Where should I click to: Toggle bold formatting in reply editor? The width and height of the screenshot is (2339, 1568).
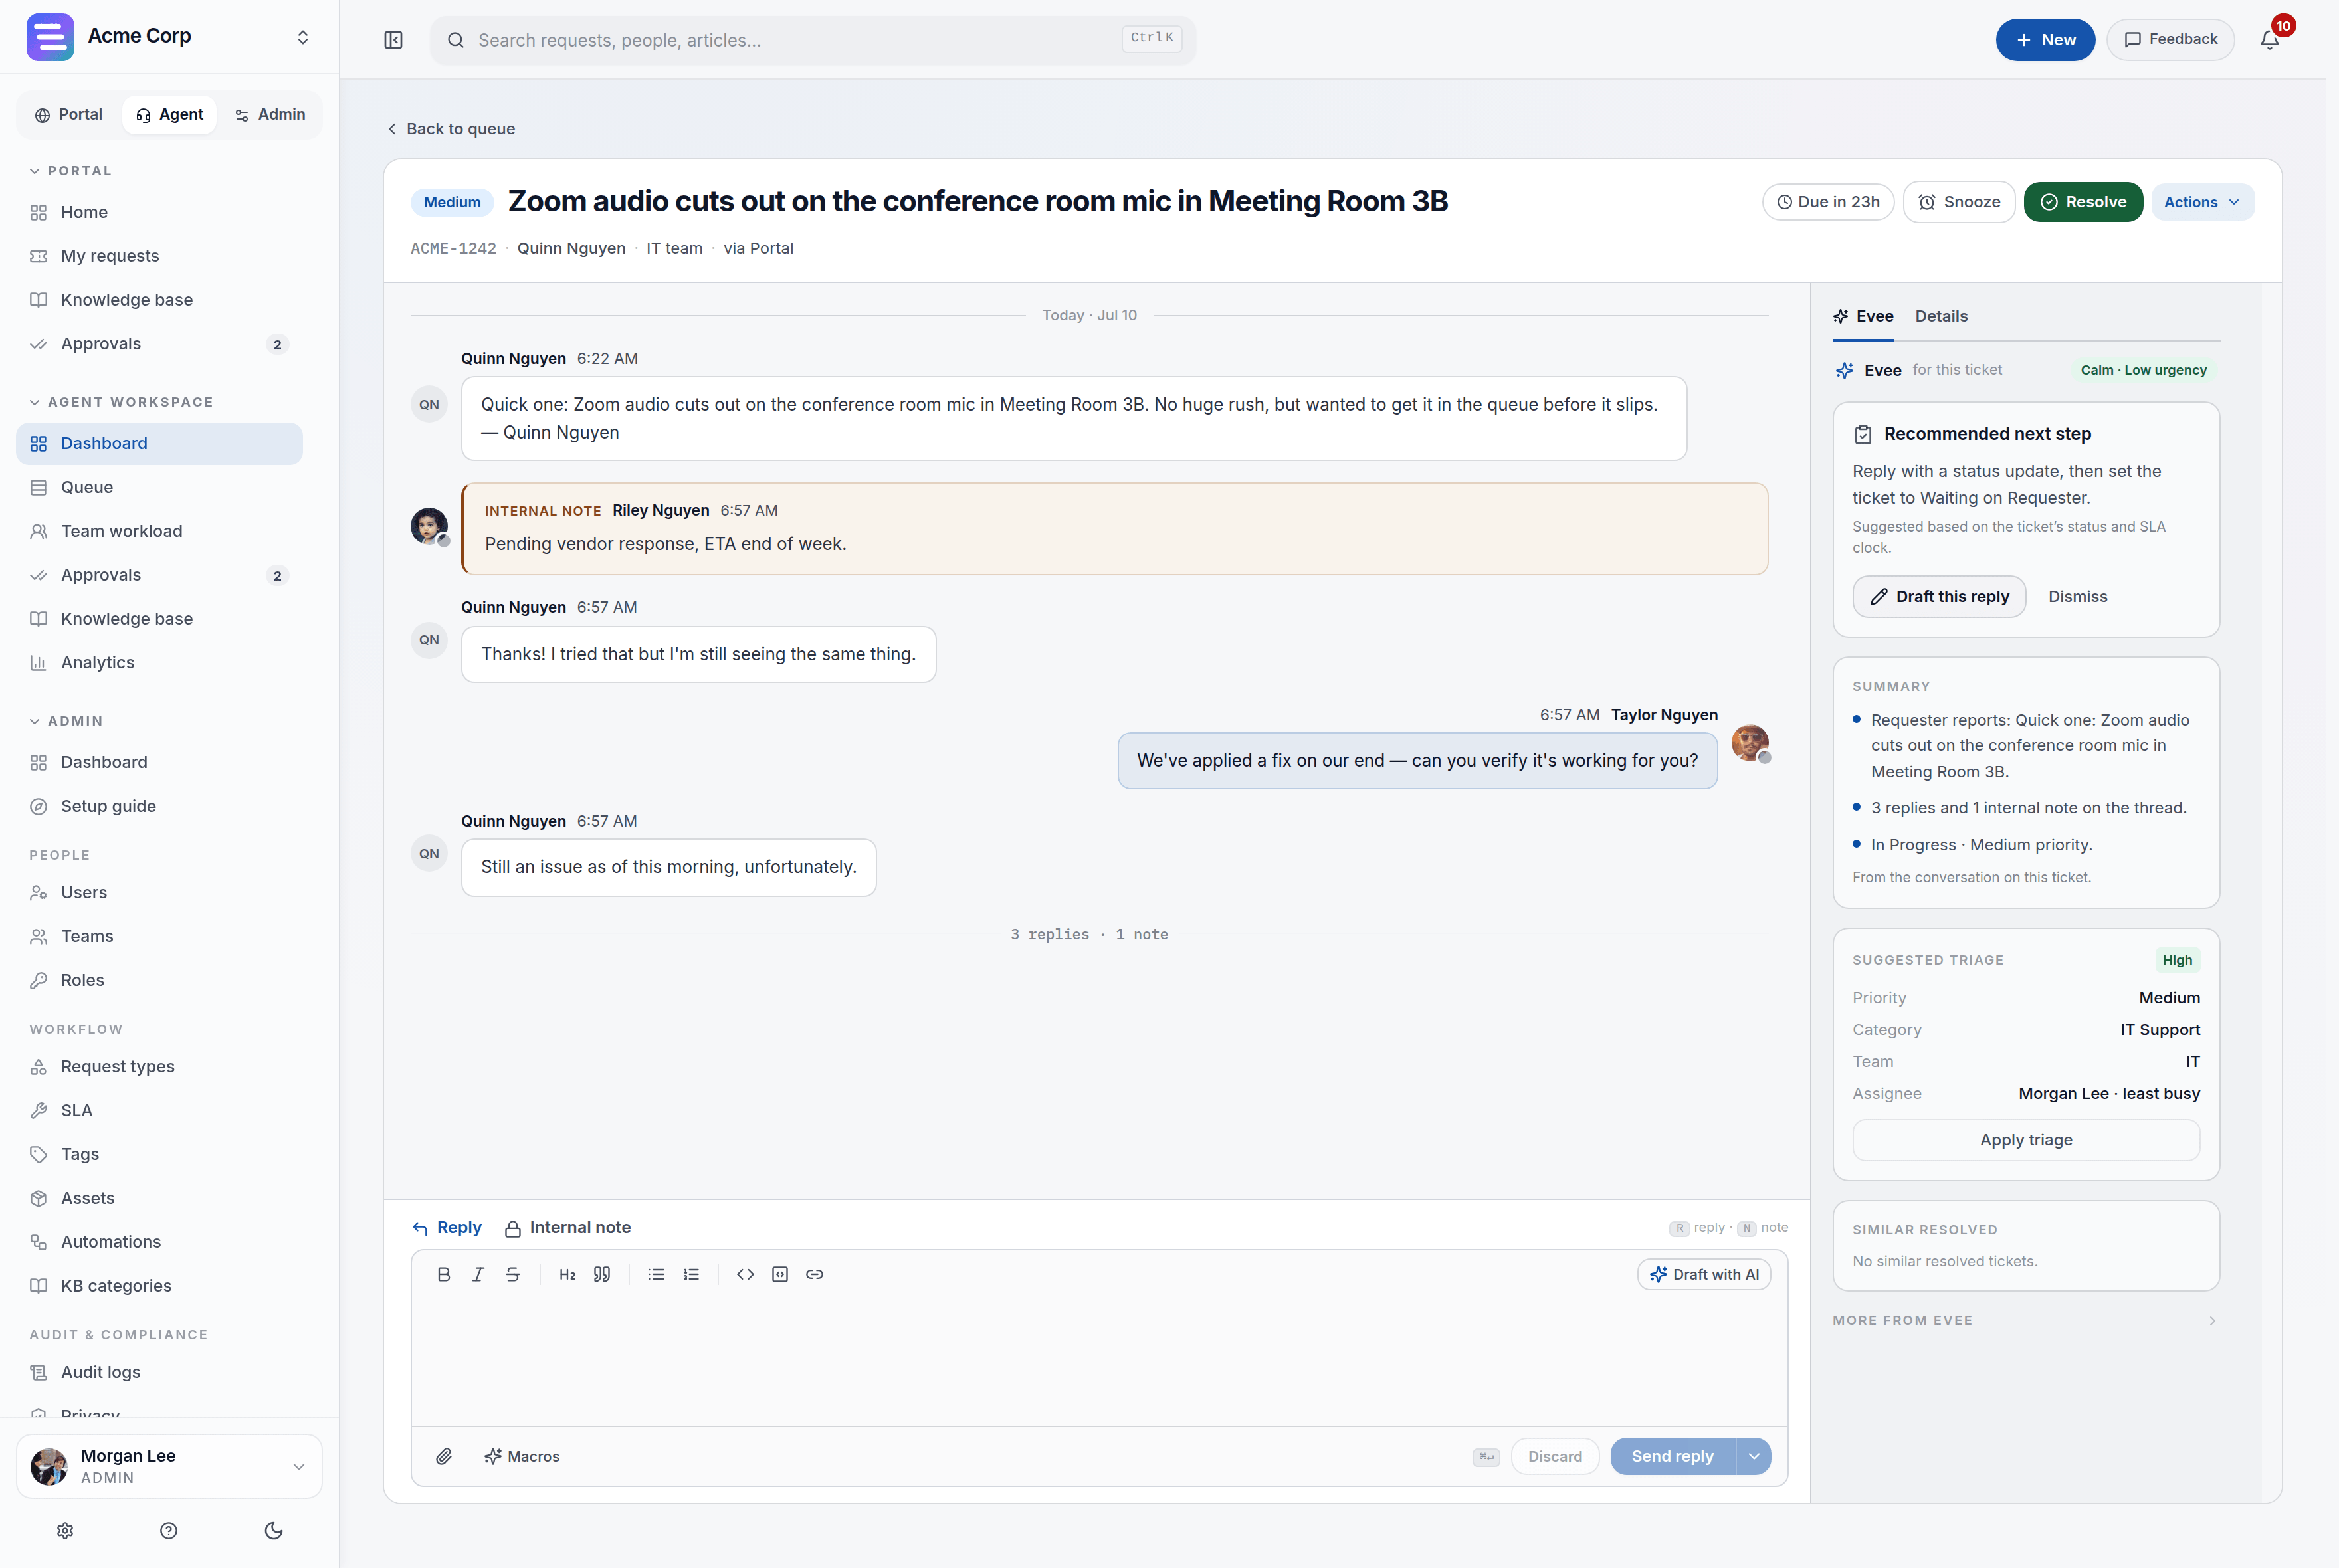[444, 1274]
